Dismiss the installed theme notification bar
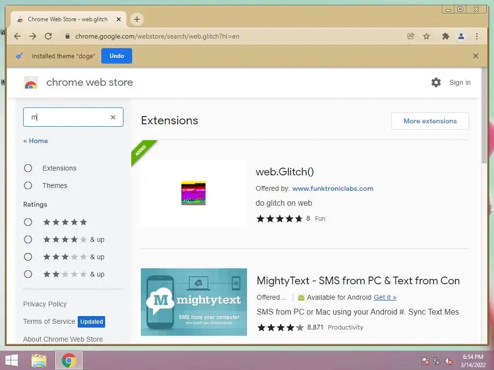494x370 pixels. click(x=476, y=56)
